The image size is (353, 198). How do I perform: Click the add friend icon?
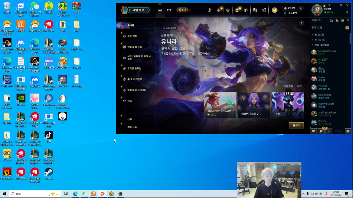click(332, 20)
